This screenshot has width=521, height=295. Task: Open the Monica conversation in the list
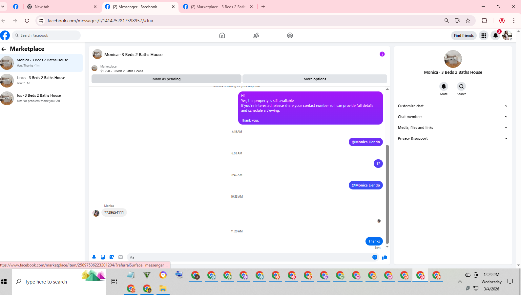[41, 63]
